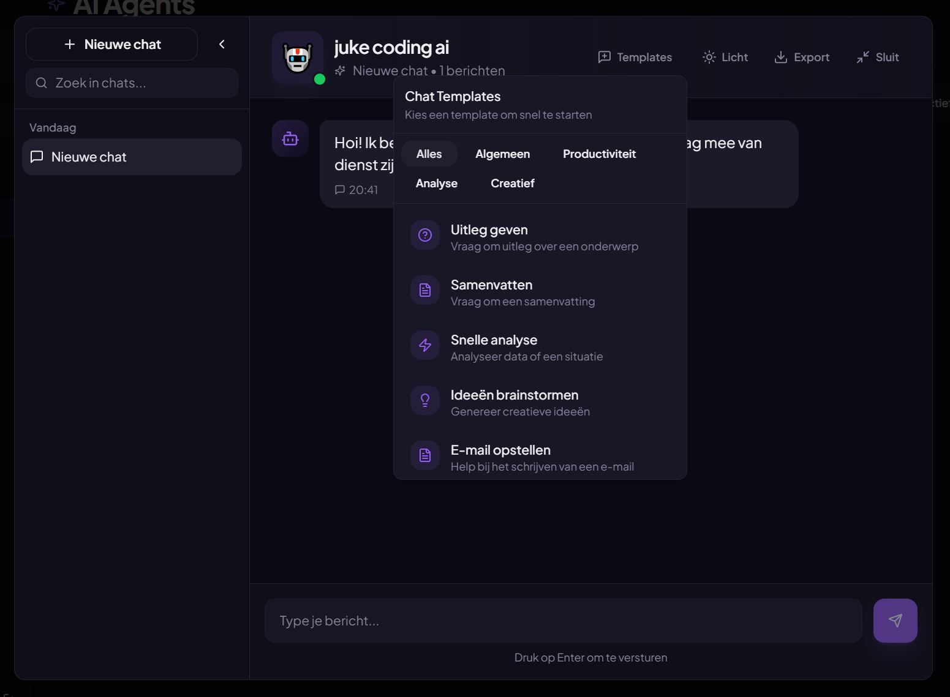Viewport: 950px width, 697px height.
Task: Open the Analyse template filter
Action: 436,183
